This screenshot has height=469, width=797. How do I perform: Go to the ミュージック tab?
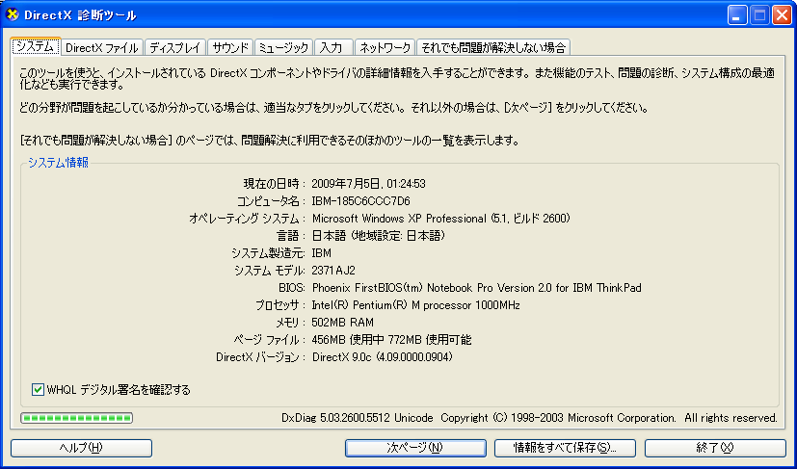[283, 48]
